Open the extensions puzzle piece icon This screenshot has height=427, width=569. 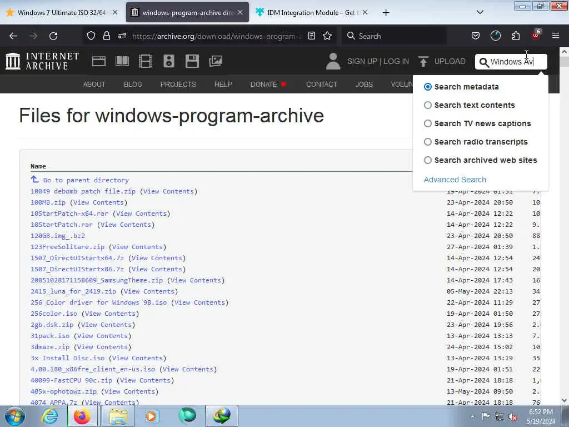516,36
